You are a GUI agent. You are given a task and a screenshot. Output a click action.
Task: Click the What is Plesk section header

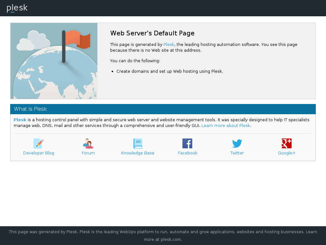[x=163, y=109]
